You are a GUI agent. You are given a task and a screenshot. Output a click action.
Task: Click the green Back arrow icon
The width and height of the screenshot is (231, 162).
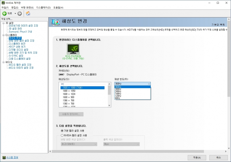point(4,14)
